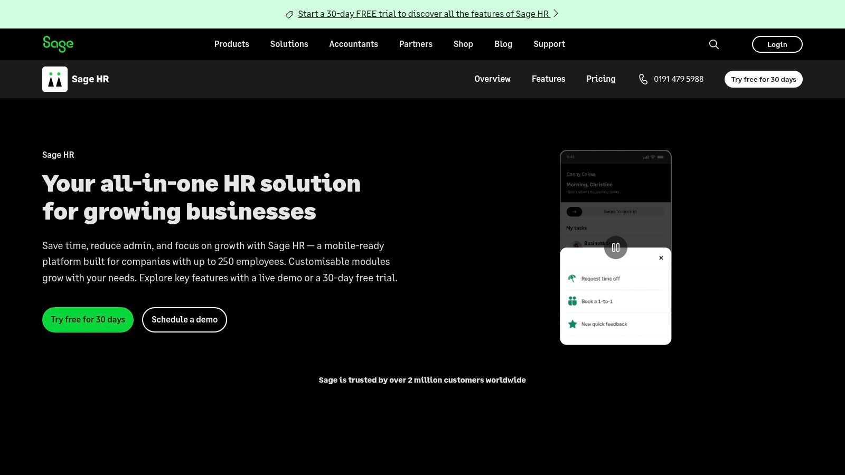Click the swipe to clock in arrow

575,212
